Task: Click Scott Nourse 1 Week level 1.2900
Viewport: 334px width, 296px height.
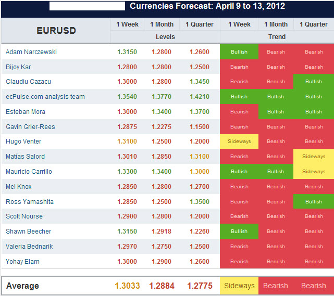Action: coord(127,216)
